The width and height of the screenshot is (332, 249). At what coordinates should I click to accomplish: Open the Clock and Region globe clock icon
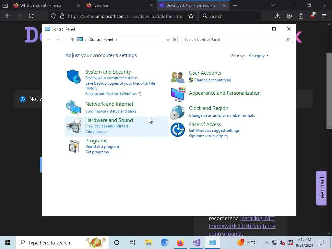point(177,113)
